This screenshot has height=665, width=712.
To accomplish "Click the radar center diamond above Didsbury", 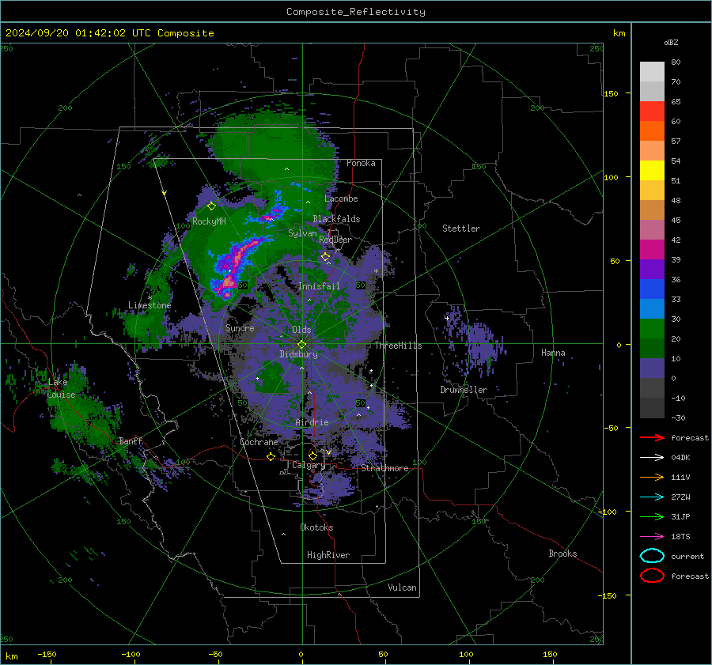I will [x=302, y=345].
